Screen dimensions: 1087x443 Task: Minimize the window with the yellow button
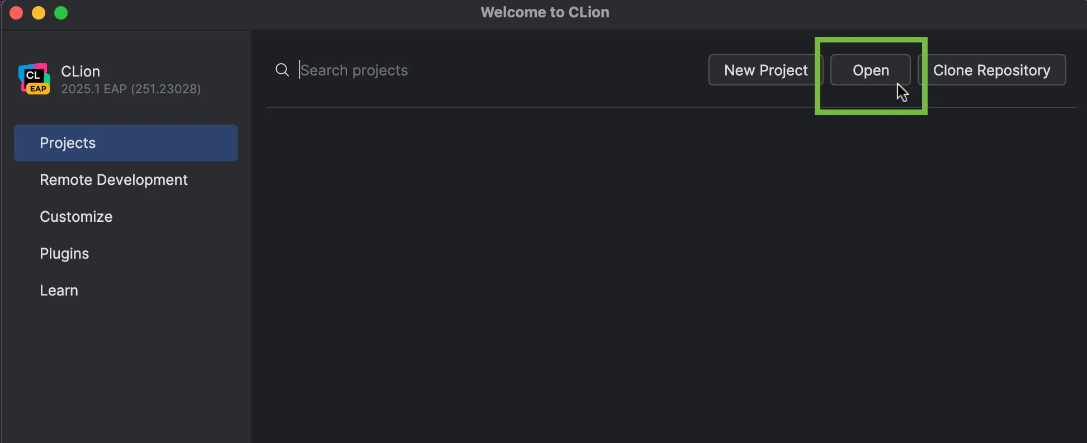click(39, 13)
